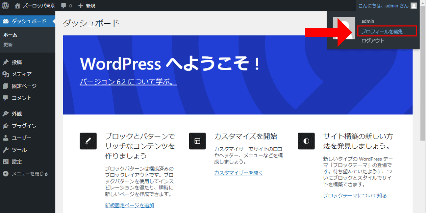Select ホーム submenu item

pyautogui.click(x=10, y=35)
